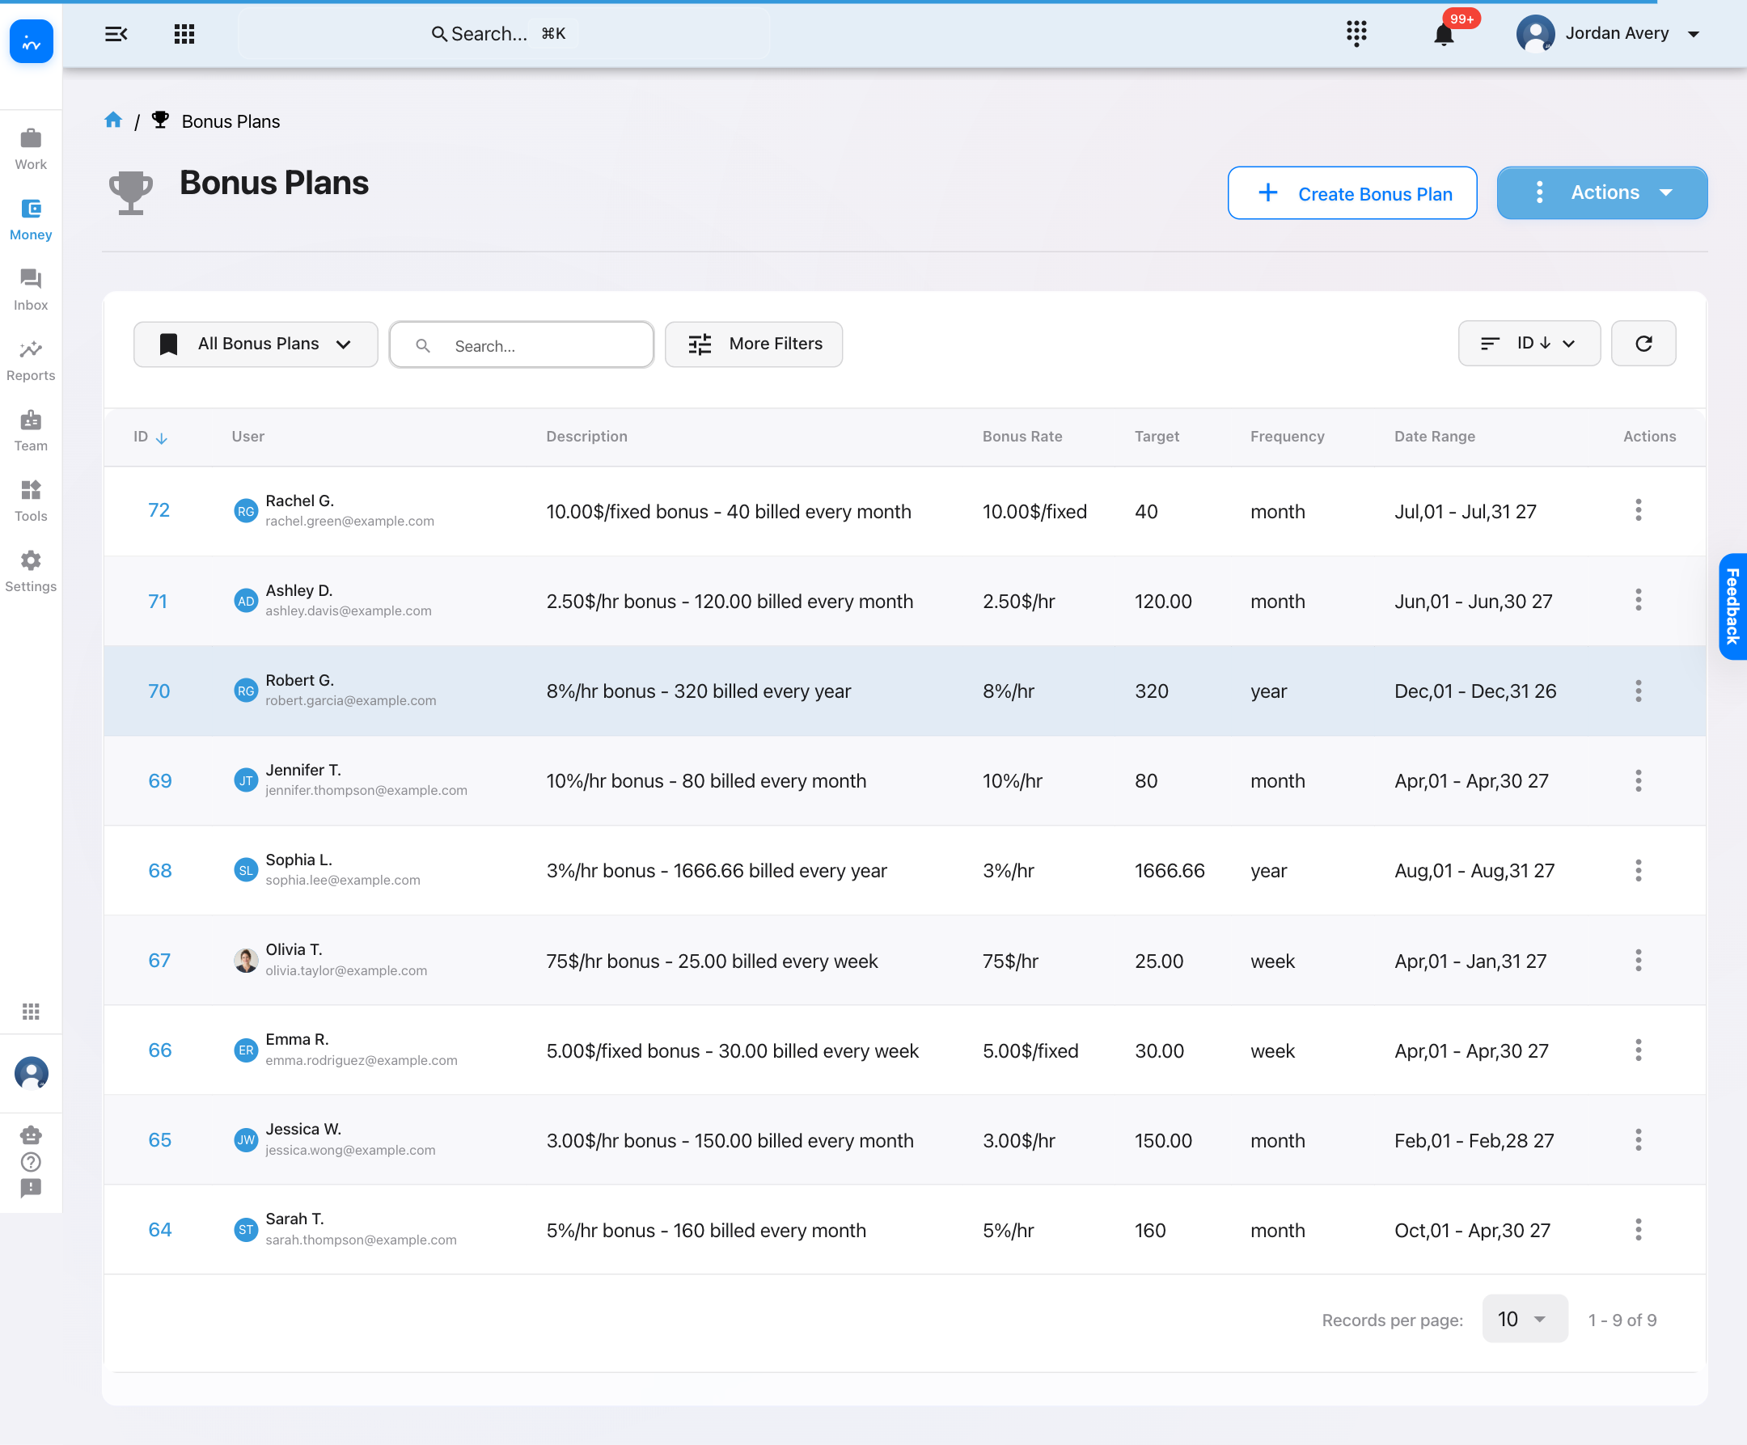Open the sidebar bot assistant icon
1747x1445 pixels.
tap(31, 1134)
